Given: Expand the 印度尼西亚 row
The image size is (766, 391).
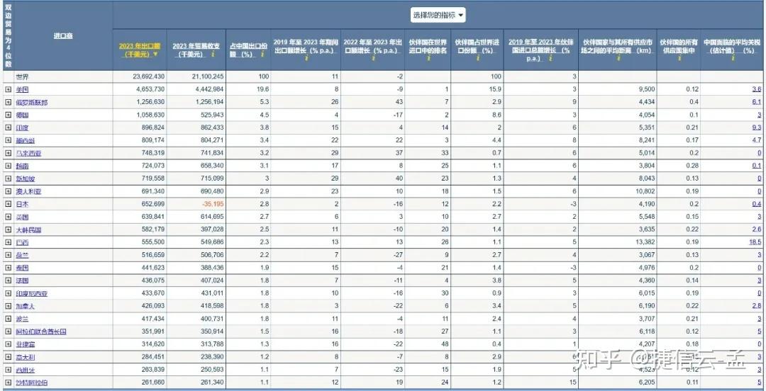Looking at the screenshot, I should pos(9,293).
